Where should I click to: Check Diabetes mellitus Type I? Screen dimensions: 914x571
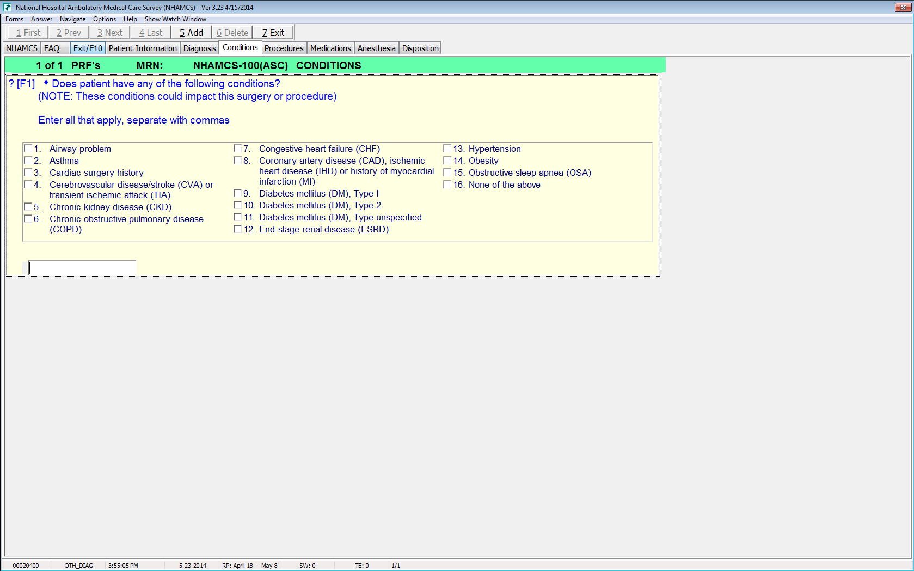click(238, 193)
